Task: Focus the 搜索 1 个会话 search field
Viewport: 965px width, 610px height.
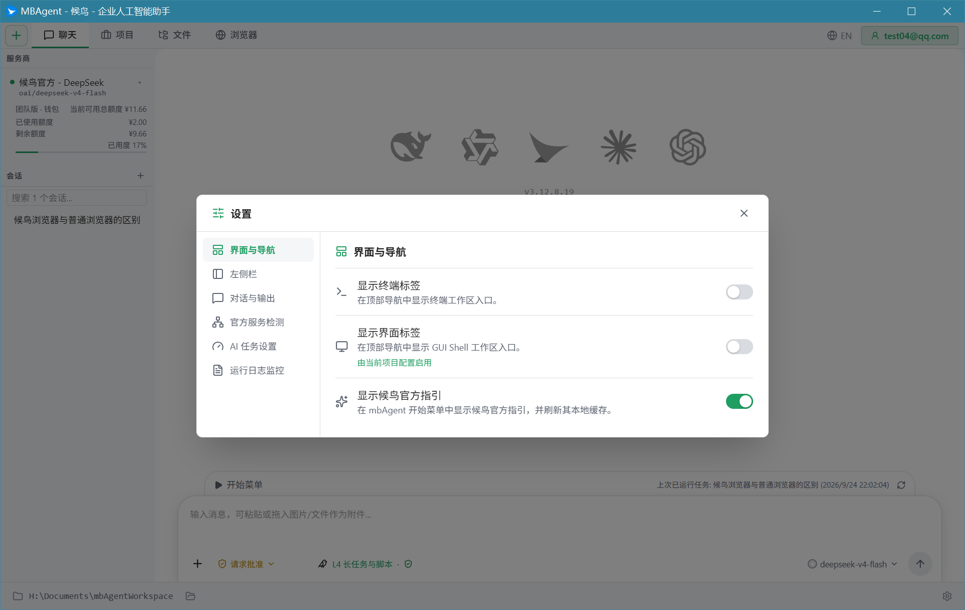Action: point(76,198)
